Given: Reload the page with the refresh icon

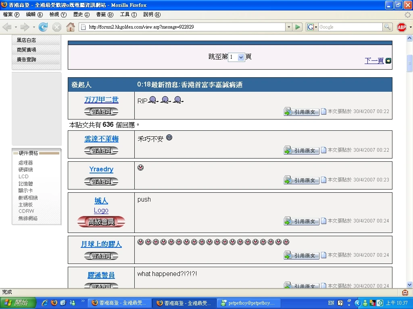Looking at the screenshot, I should (x=43, y=27).
